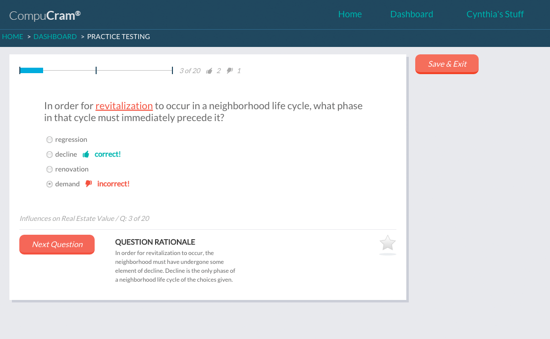Image resolution: width=550 pixels, height=339 pixels.
Task: Click the HOME breadcrumb link
Action: point(12,37)
